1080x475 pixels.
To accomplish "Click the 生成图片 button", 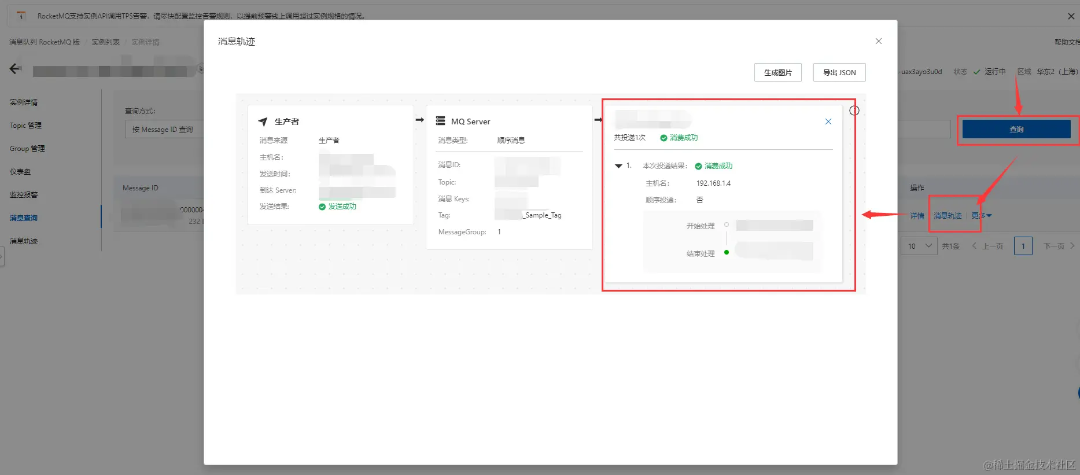I will coord(777,72).
